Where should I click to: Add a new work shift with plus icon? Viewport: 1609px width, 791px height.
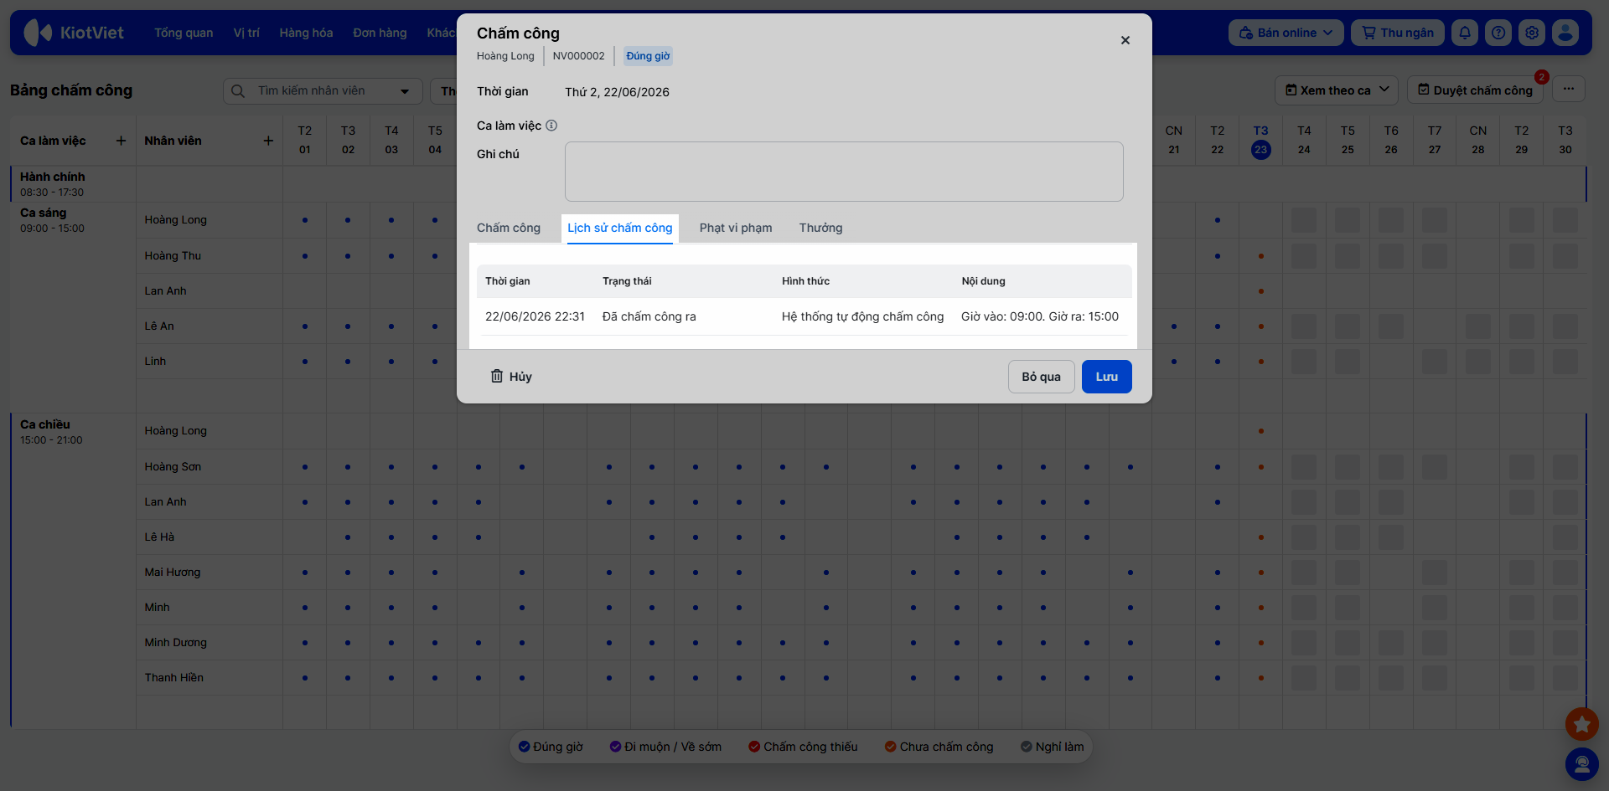pos(121,141)
